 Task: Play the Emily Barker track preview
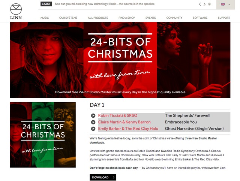(x=93, y=129)
